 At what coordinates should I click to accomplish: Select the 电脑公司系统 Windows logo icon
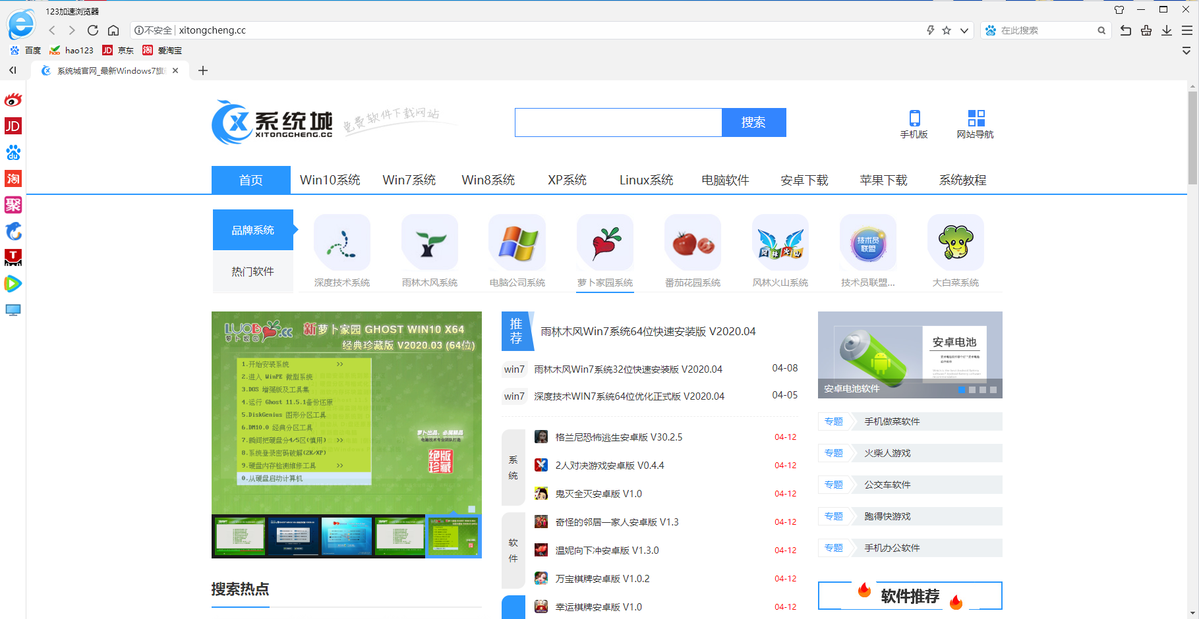[517, 242]
